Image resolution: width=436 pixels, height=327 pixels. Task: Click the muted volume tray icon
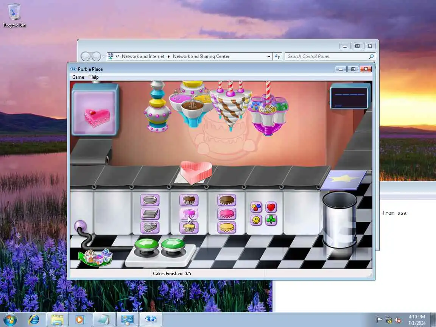pyautogui.click(x=398, y=320)
